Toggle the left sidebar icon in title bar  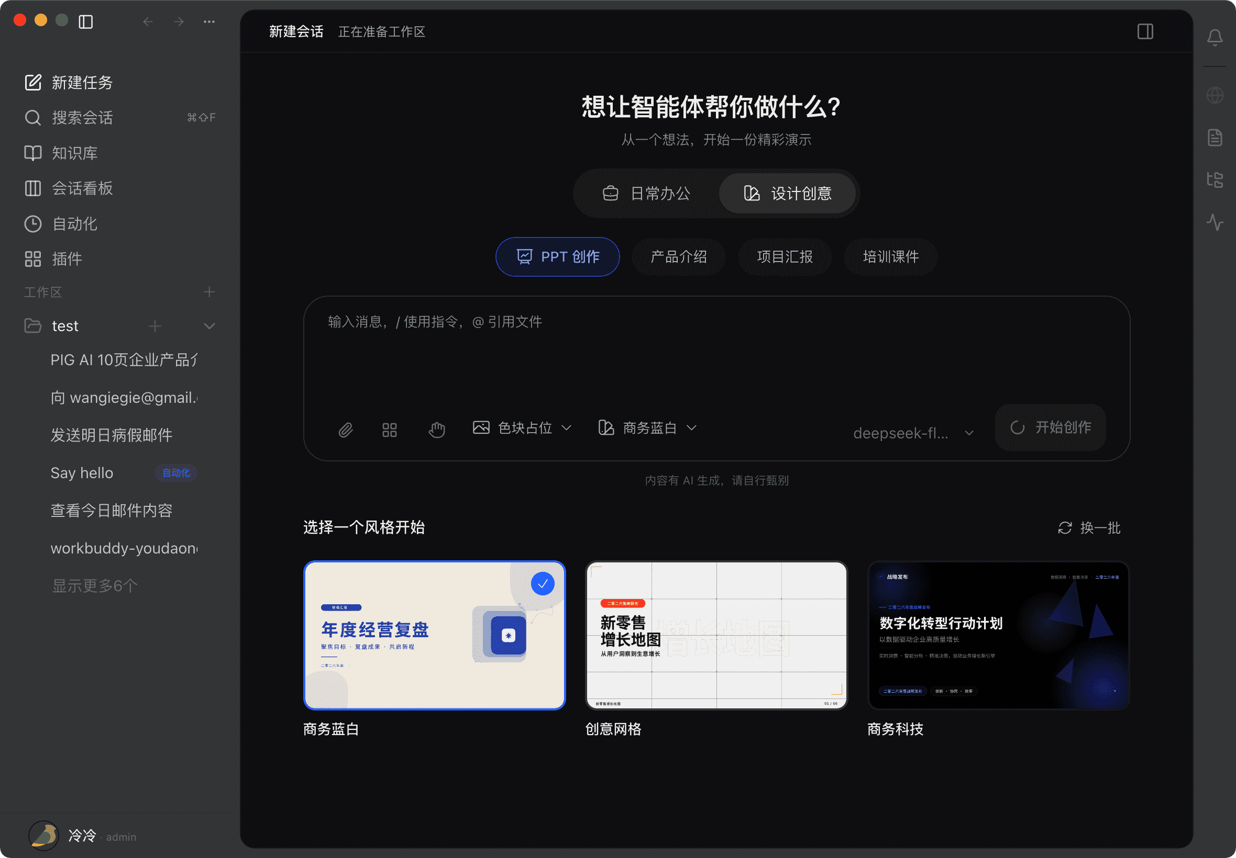[x=85, y=21]
